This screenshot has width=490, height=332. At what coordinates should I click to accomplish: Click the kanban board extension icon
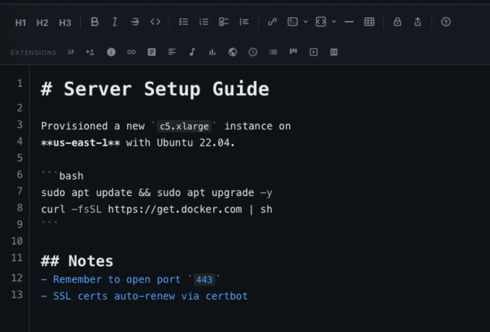pyautogui.click(x=293, y=51)
